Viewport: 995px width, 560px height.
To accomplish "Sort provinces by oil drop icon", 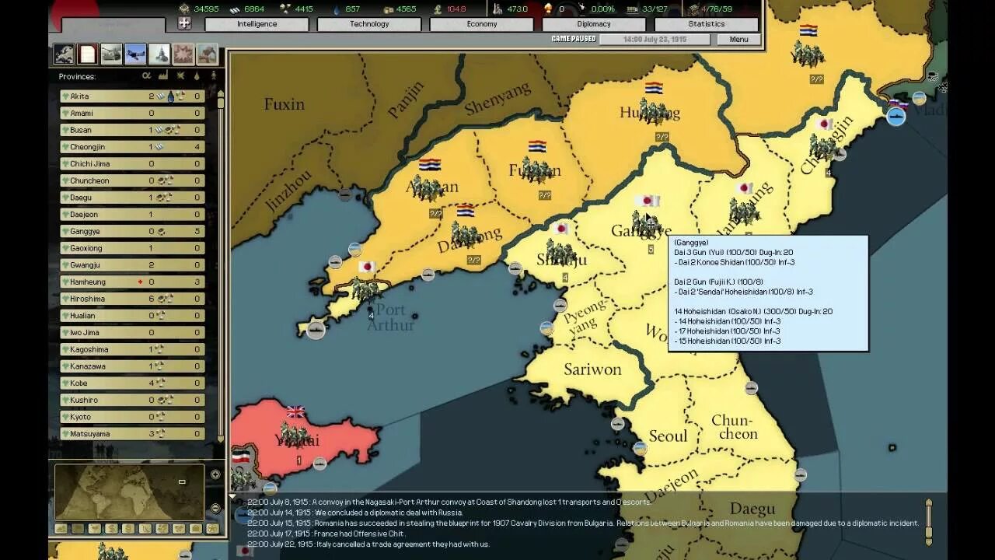I will [x=197, y=76].
